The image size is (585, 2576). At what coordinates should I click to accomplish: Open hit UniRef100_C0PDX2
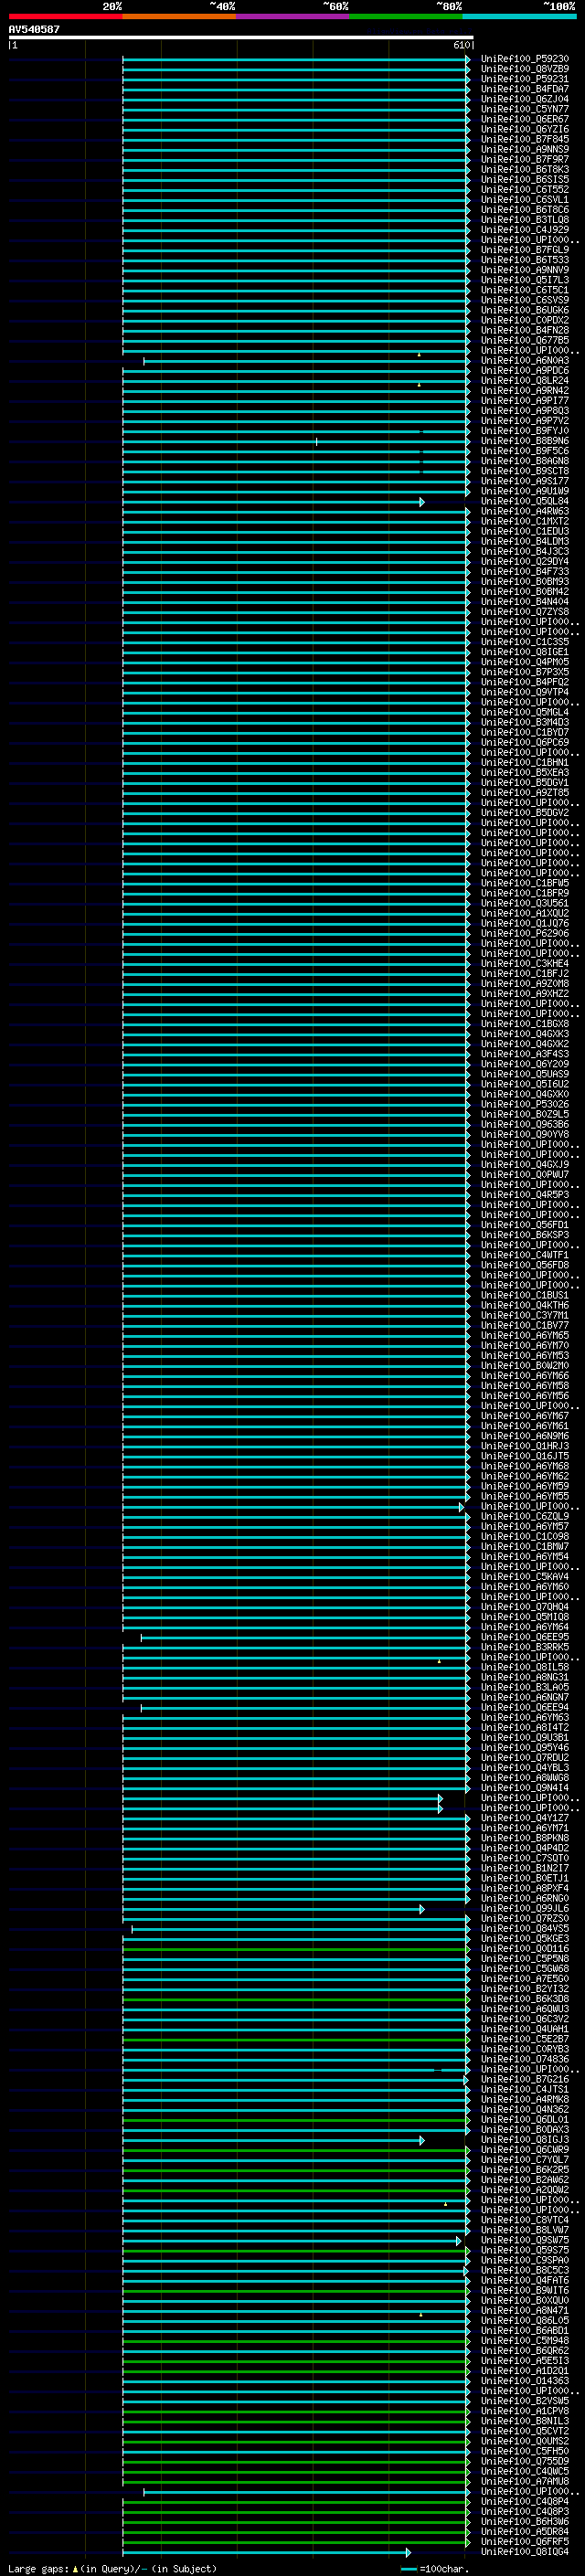tap(525, 320)
